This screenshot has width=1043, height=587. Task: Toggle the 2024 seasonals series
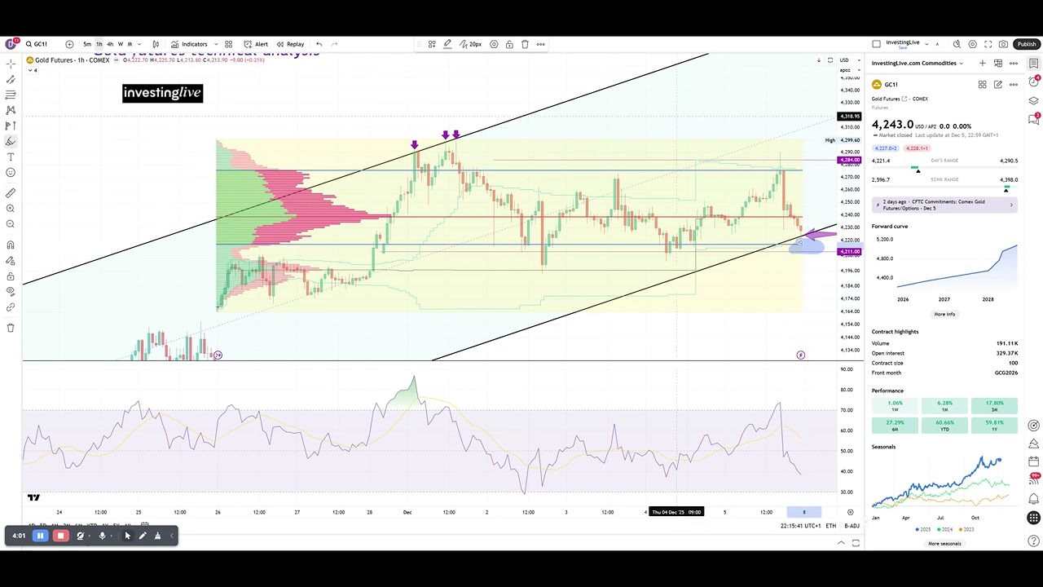945,529
